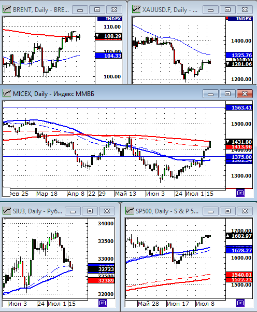257x312 pixels.
Task: Click 33500 on SIU3 price scale
Action: [106, 241]
